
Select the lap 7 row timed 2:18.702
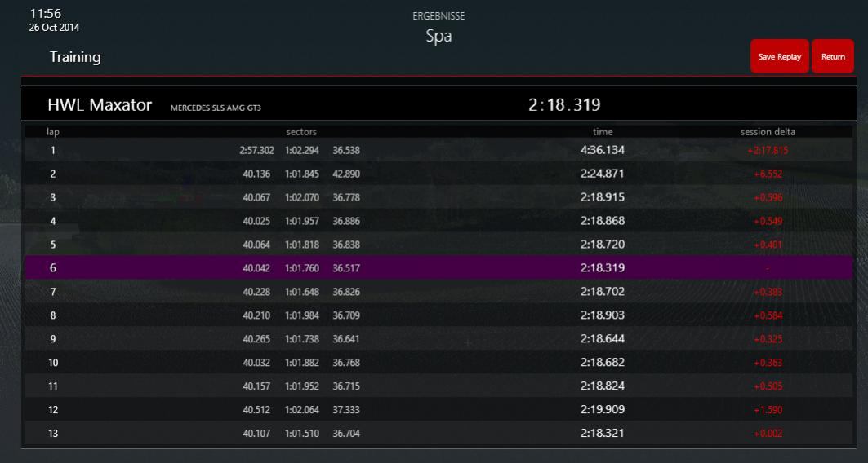tap(438, 291)
